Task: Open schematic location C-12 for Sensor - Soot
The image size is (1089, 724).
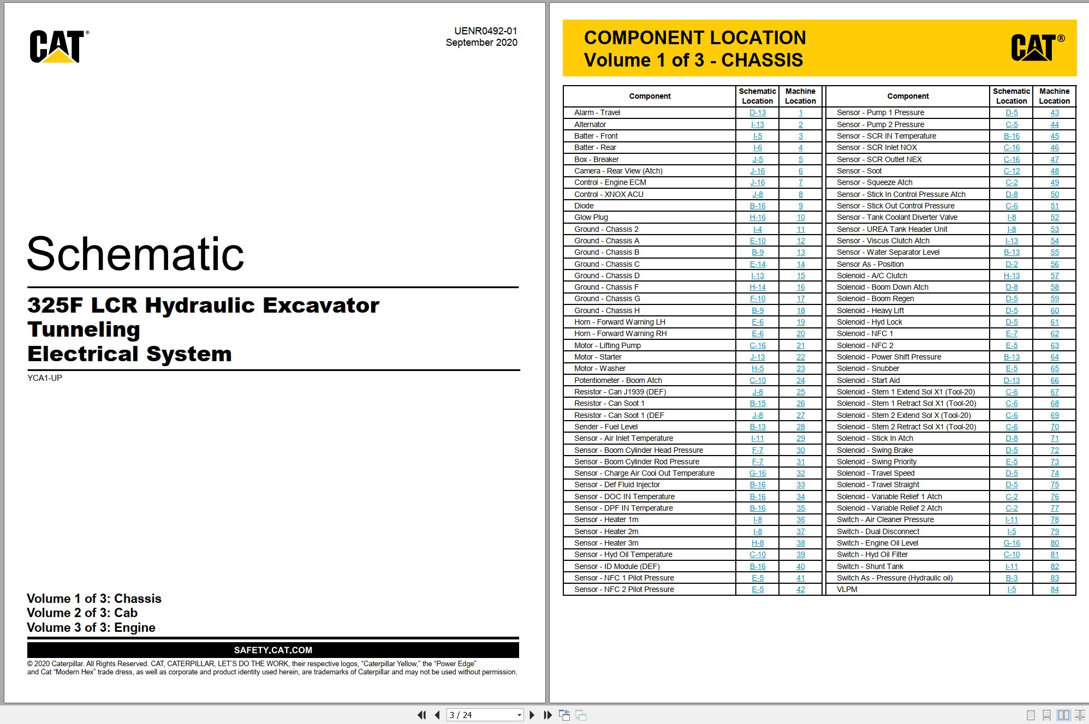Action: pyautogui.click(x=1011, y=171)
